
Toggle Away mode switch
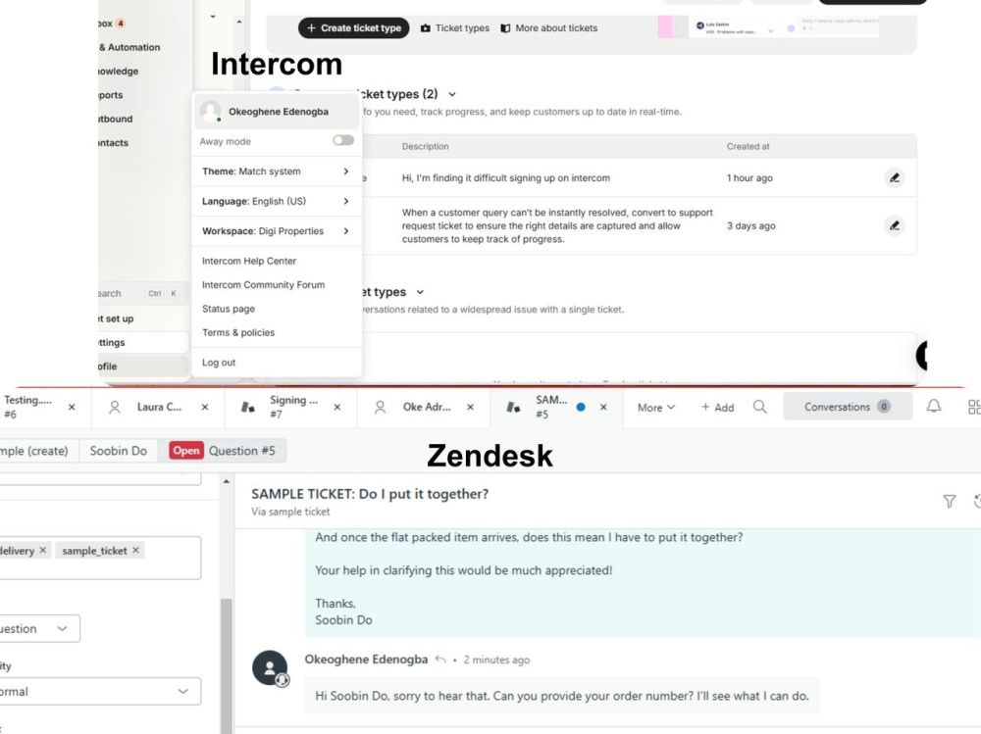tap(342, 141)
